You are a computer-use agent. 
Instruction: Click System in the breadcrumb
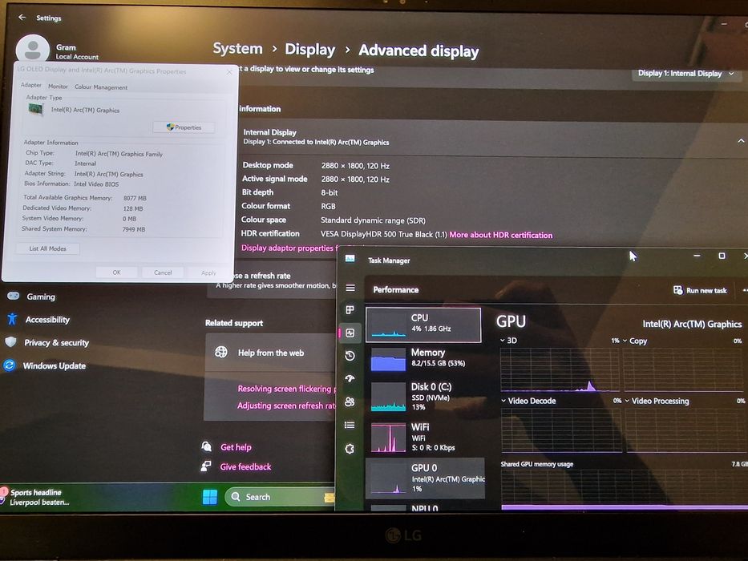(x=237, y=48)
